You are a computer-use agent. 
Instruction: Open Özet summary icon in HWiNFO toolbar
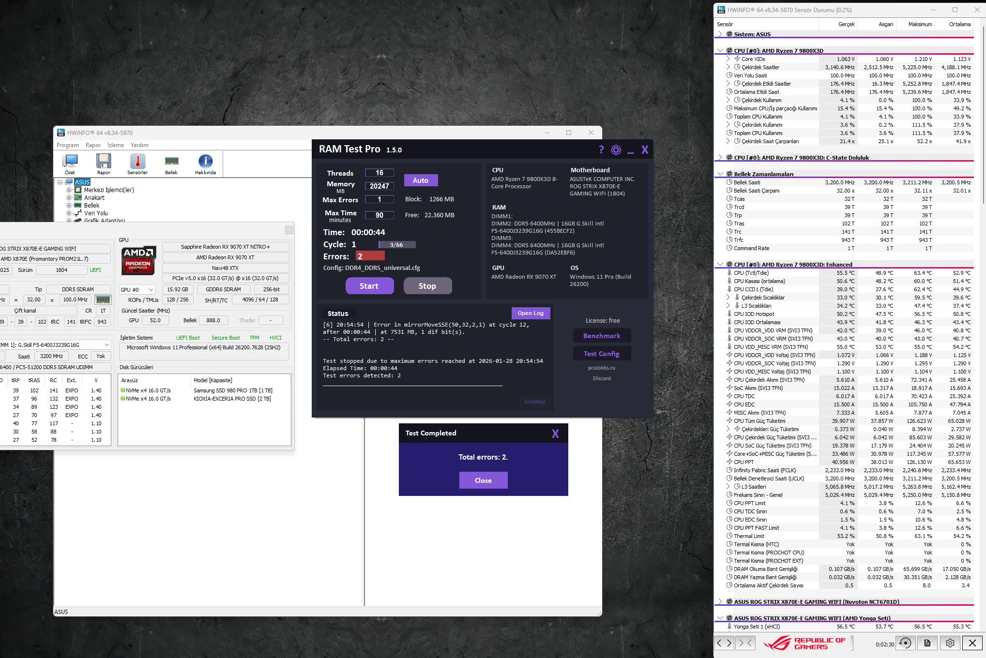pos(70,164)
